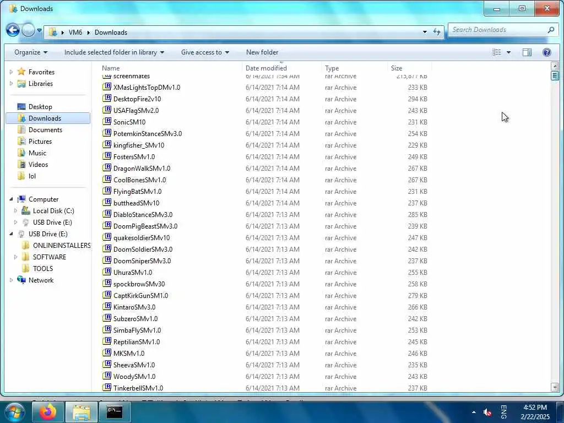Expand the SOFTWARE folder node

[x=15, y=257]
